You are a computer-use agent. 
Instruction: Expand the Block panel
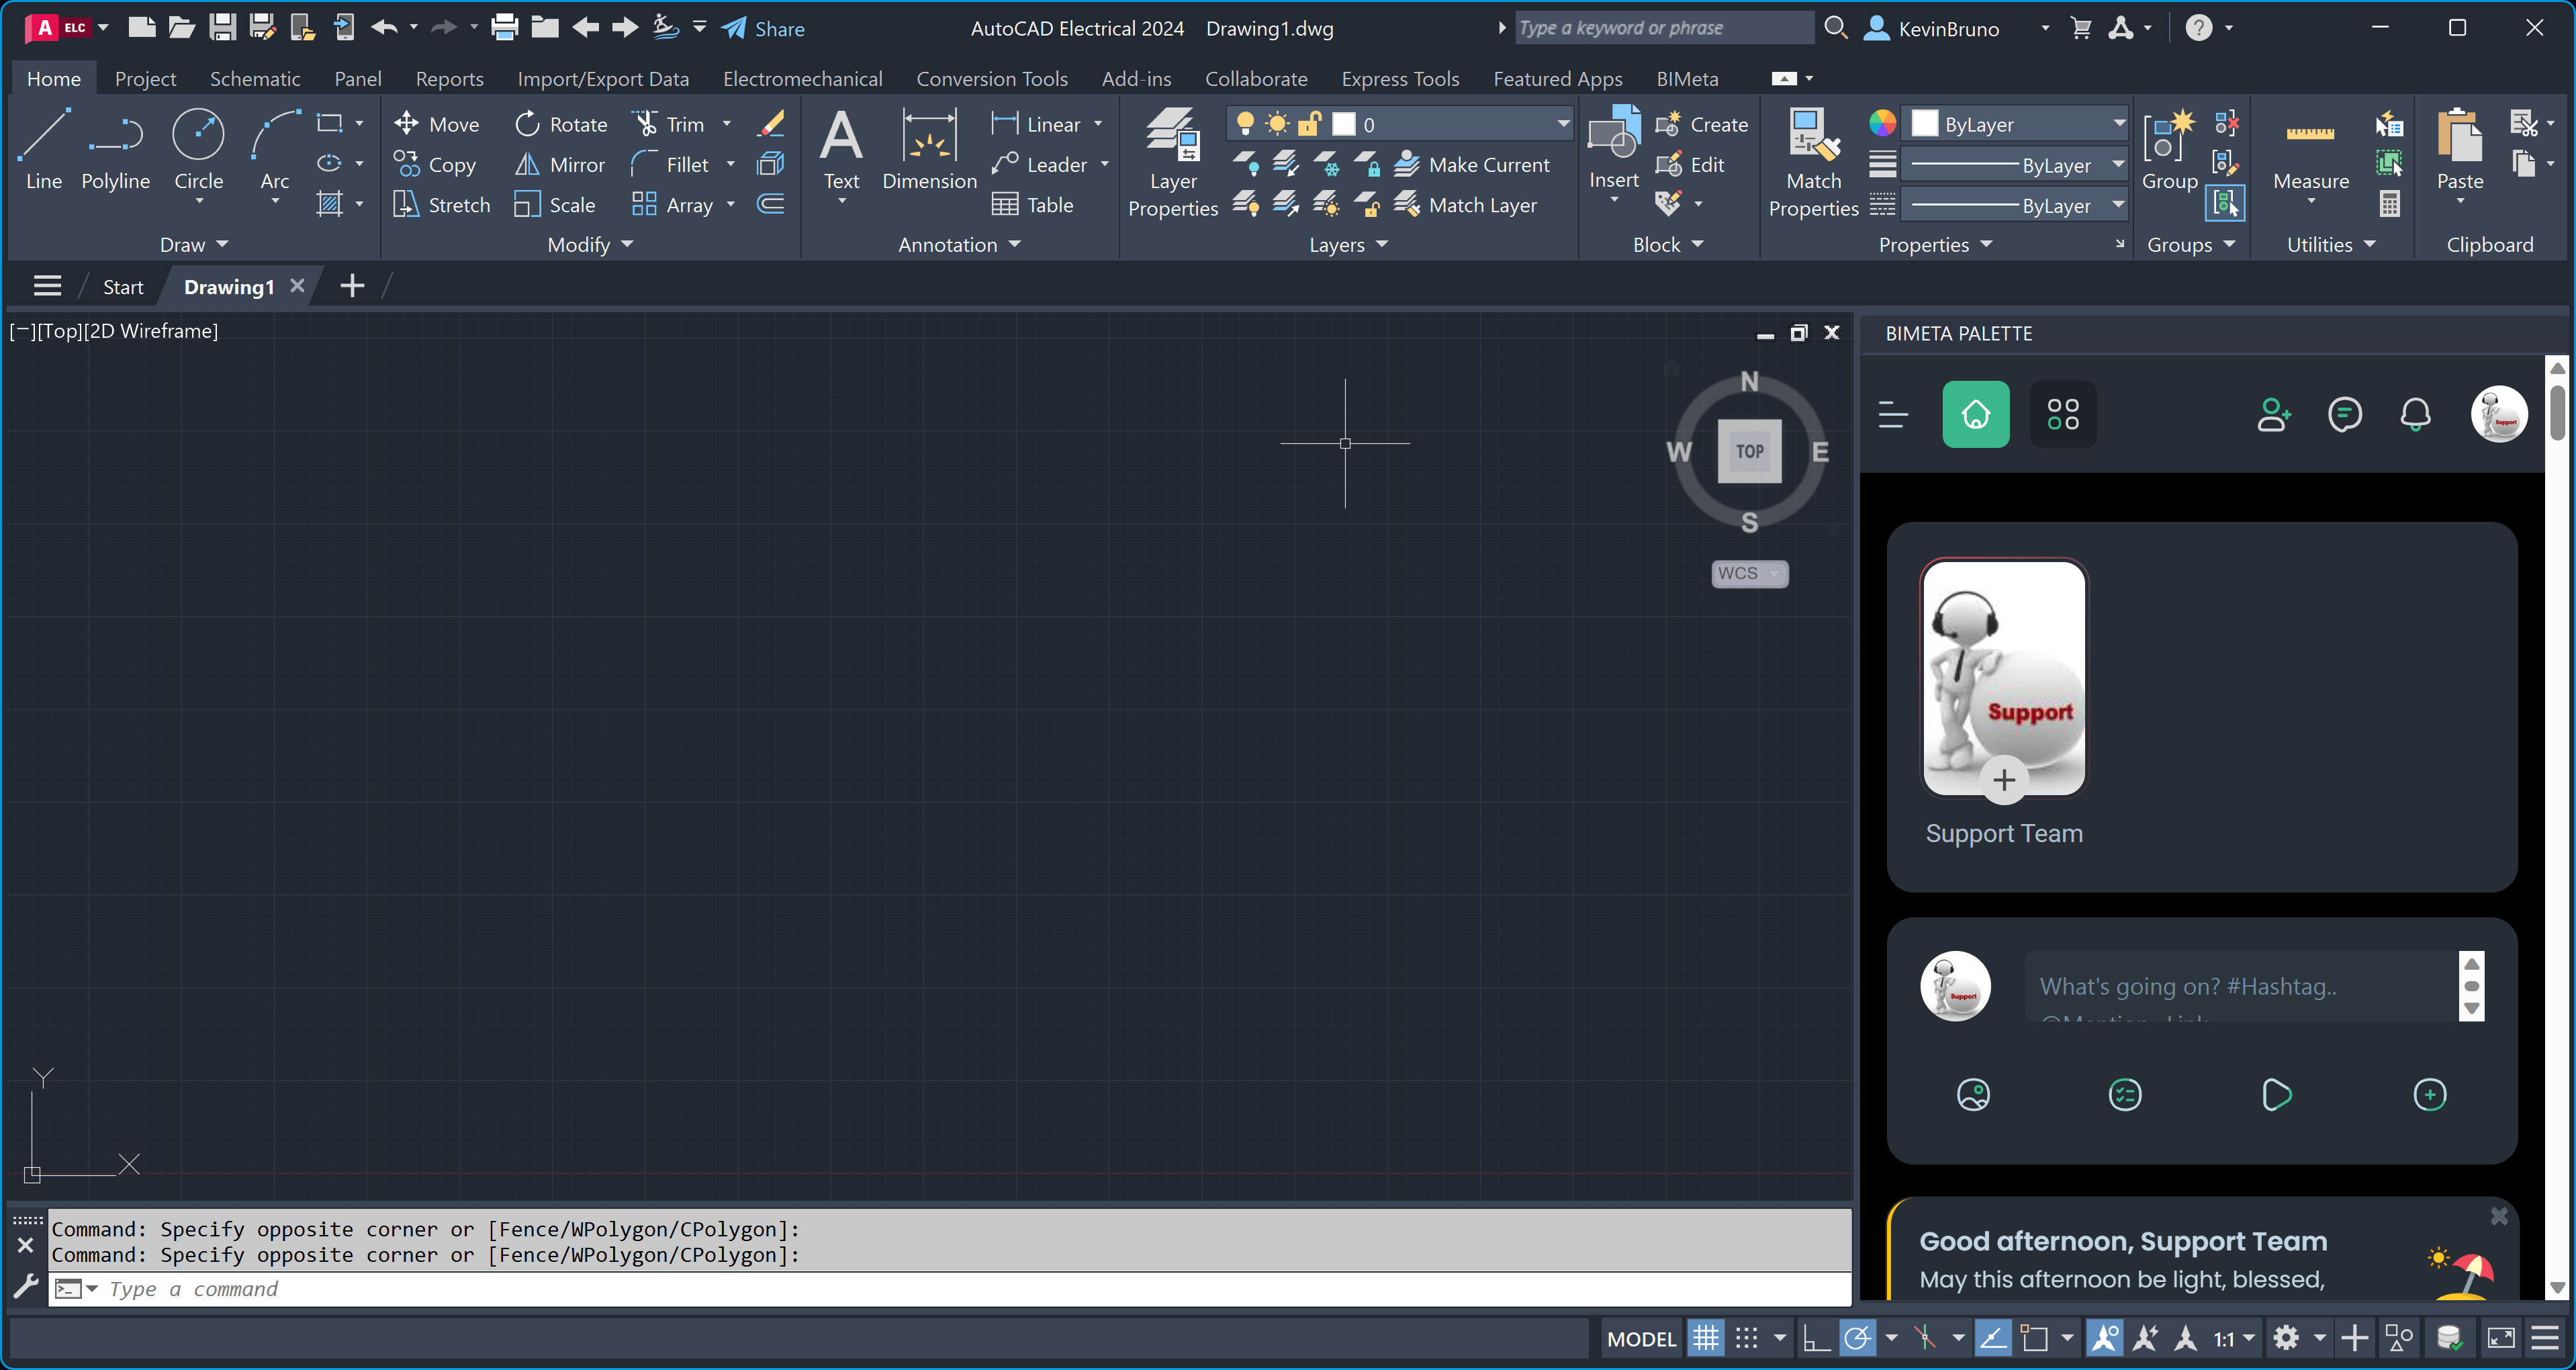pyautogui.click(x=1667, y=244)
